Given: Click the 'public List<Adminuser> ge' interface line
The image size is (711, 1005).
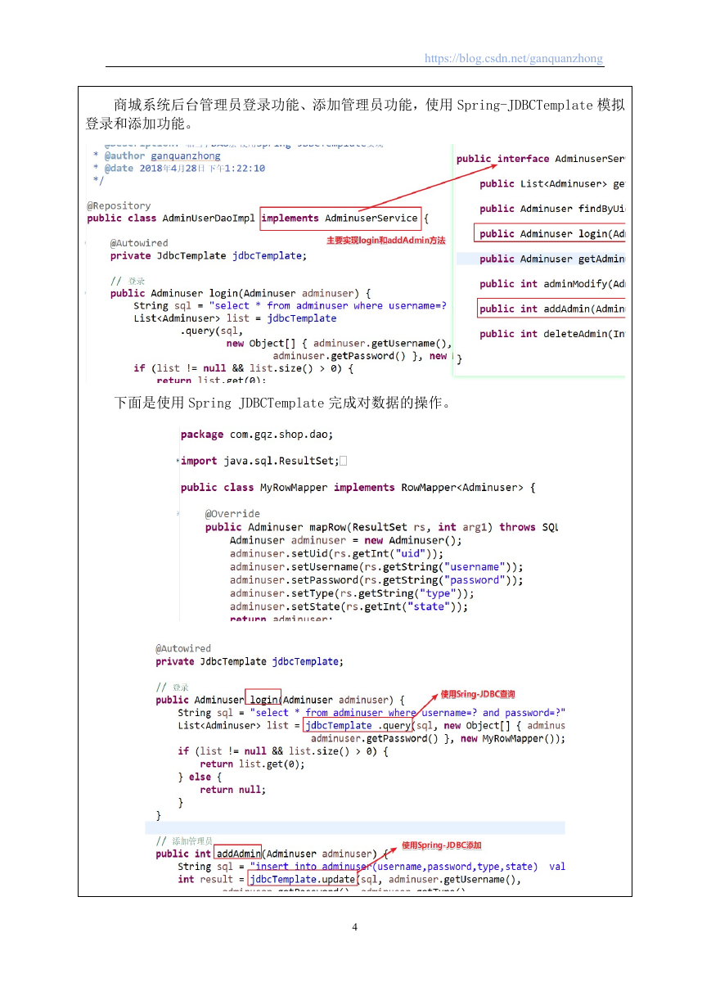Looking at the screenshot, I should [x=552, y=184].
